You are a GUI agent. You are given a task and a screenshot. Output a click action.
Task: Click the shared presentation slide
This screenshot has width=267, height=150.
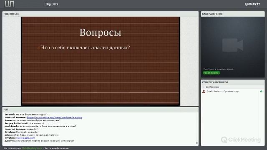[101, 61]
